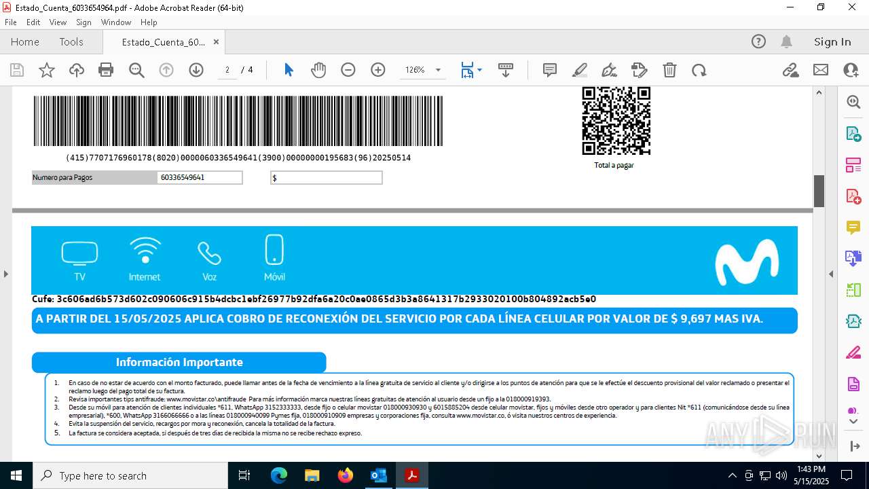Open Combine Files sidebar tool

point(853,259)
